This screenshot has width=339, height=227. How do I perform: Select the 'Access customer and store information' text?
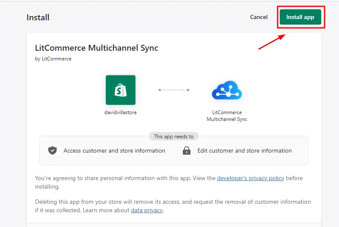[x=114, y=150]
